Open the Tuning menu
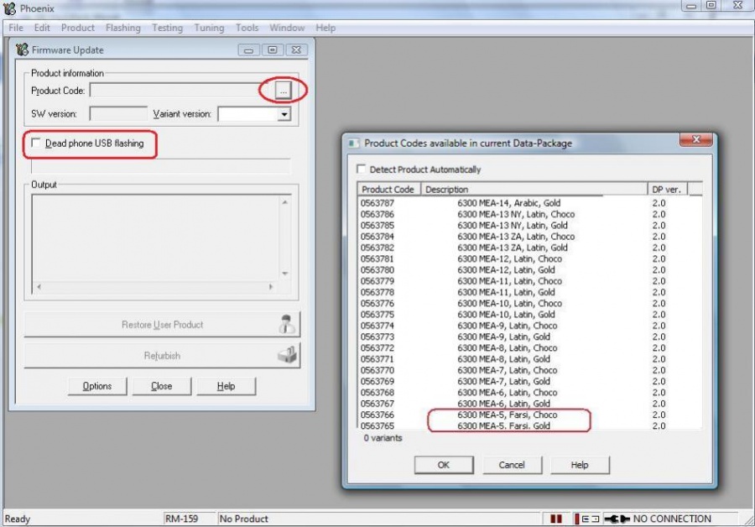Viewport: 755px width, 527px height. pos(209,28)
